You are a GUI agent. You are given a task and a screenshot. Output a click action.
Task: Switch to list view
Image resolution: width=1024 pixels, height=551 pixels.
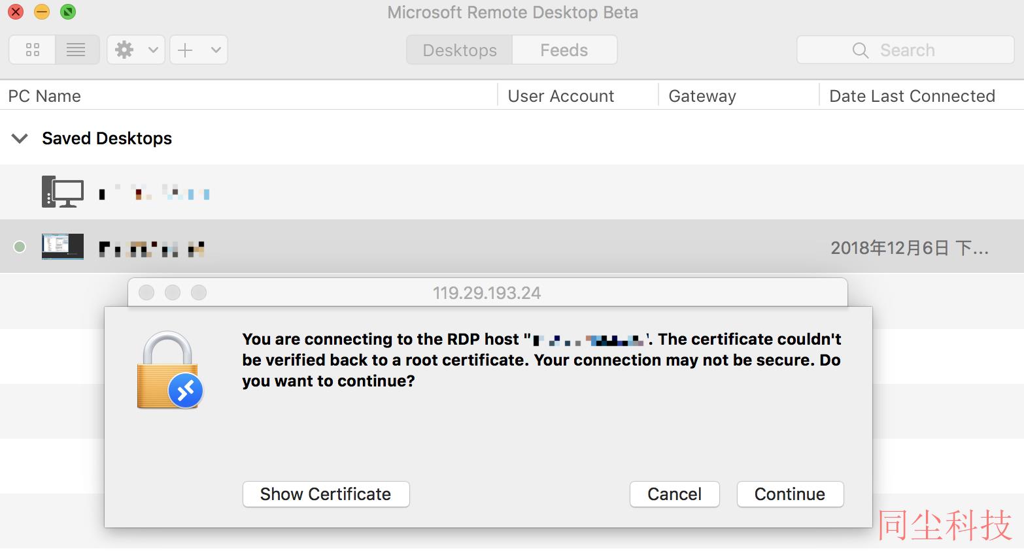(x=77, y=50)
